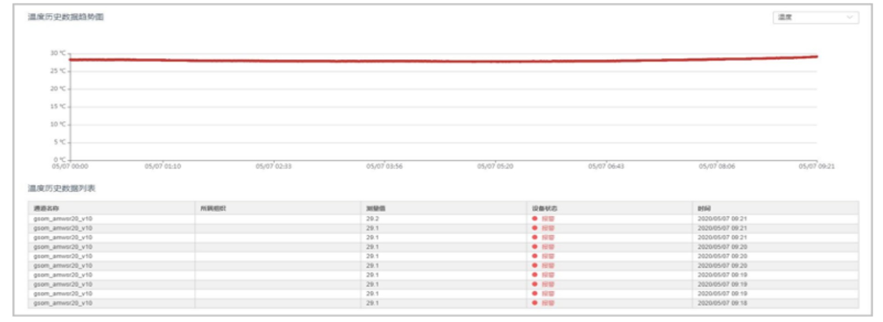Select the gsom_amwsr20_v10 entry with value 29.2

click(63, 219)
